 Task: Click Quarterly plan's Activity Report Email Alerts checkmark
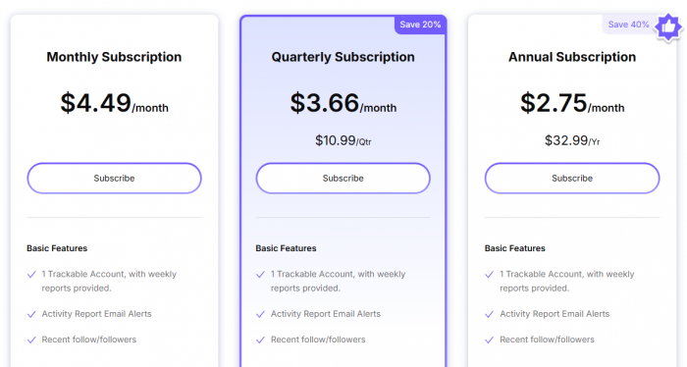click(x=260, y=314)
